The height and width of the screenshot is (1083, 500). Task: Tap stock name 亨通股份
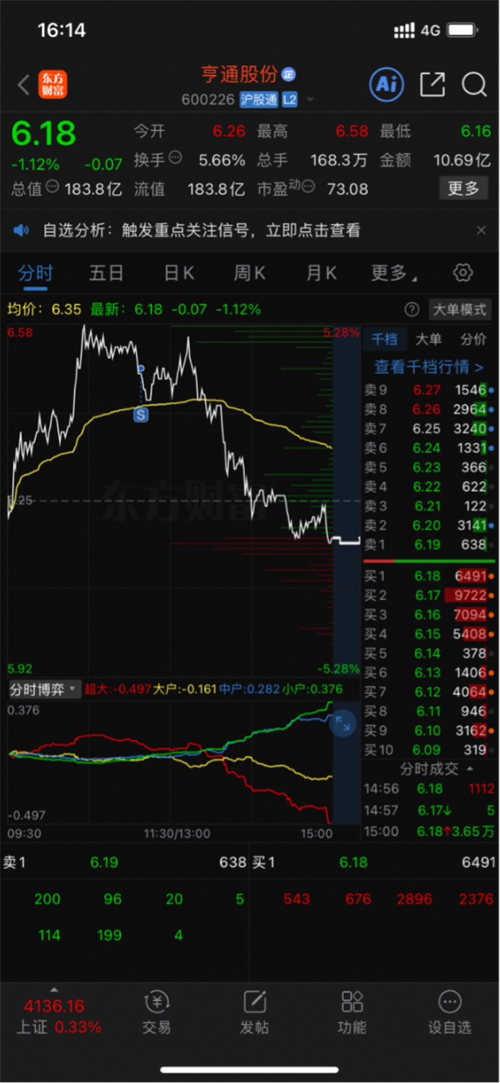tap(239, 74)
